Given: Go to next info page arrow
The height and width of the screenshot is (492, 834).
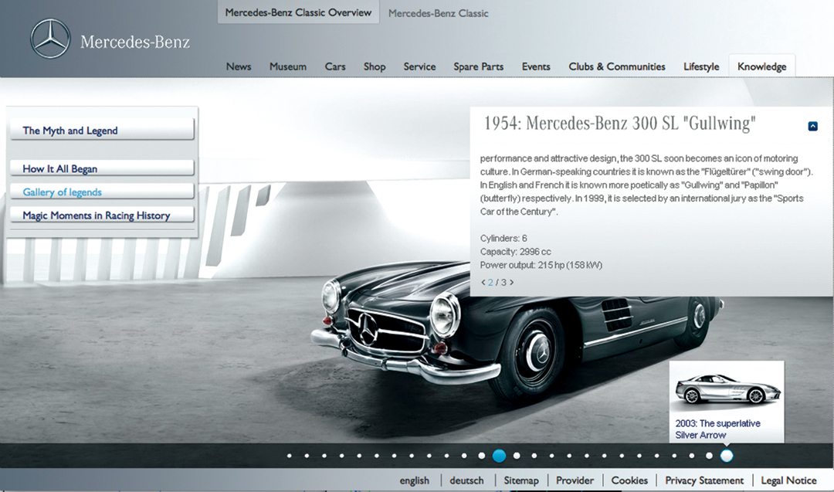Looking at the screenshot, I should coord(512,283).
